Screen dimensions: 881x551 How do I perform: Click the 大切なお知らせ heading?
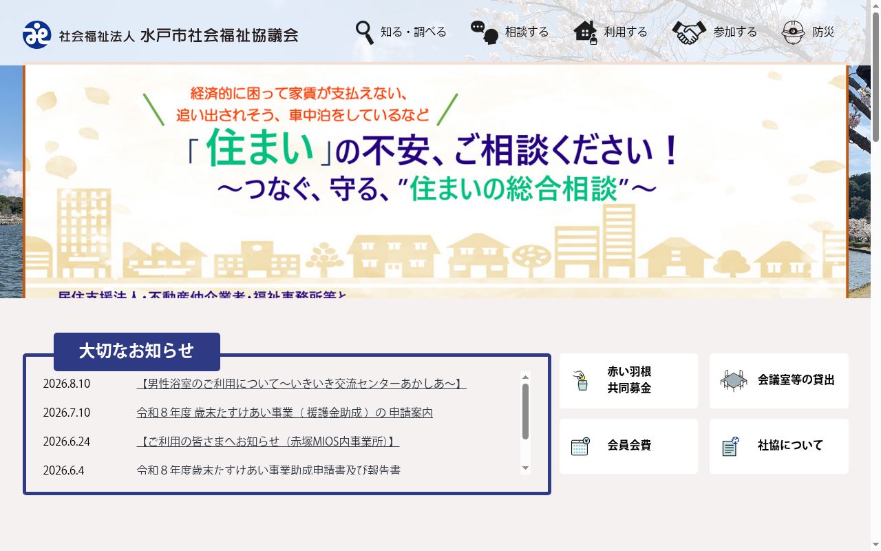[137, 351]
